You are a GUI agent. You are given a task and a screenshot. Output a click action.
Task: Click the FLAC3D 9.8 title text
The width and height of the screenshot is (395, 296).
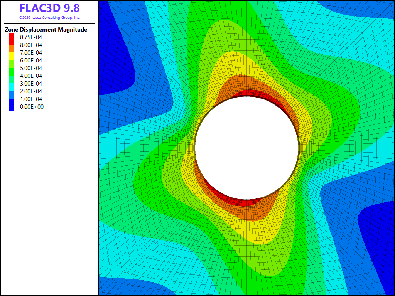click(50, 8)
